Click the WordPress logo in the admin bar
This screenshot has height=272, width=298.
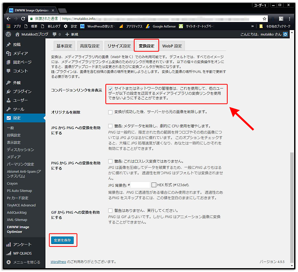(8, 34)
